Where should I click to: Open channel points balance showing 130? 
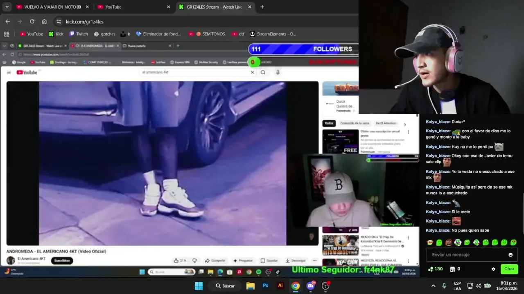coord(436,269)
